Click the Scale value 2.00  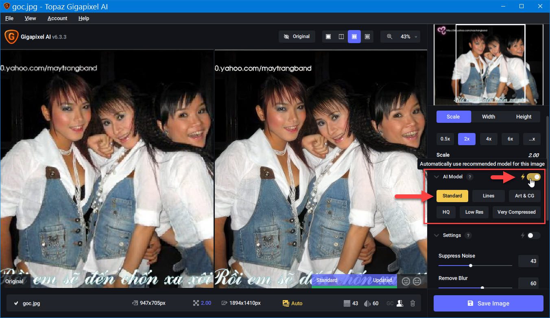coord(533,155)
